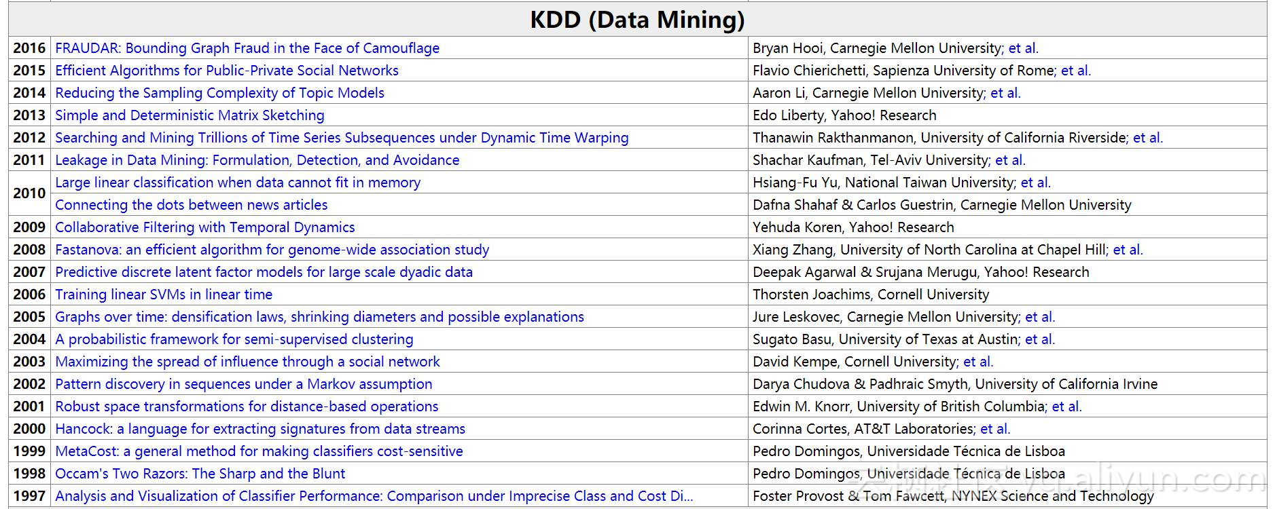Select Dafna Shahaf & Carlos Guestrin author text
1275x509 pixels.
(x=942, y=205)
